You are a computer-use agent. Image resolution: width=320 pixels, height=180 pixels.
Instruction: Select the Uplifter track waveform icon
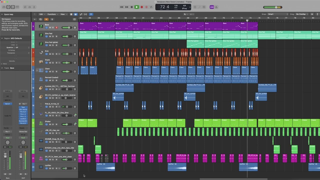41,167
